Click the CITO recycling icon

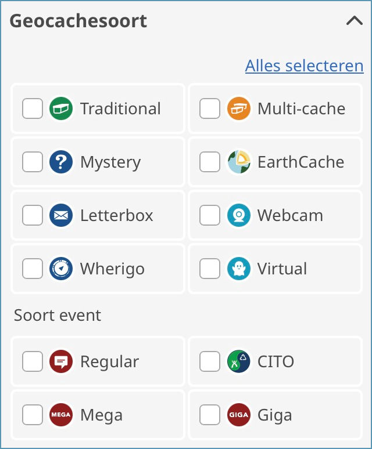point(239,361)
